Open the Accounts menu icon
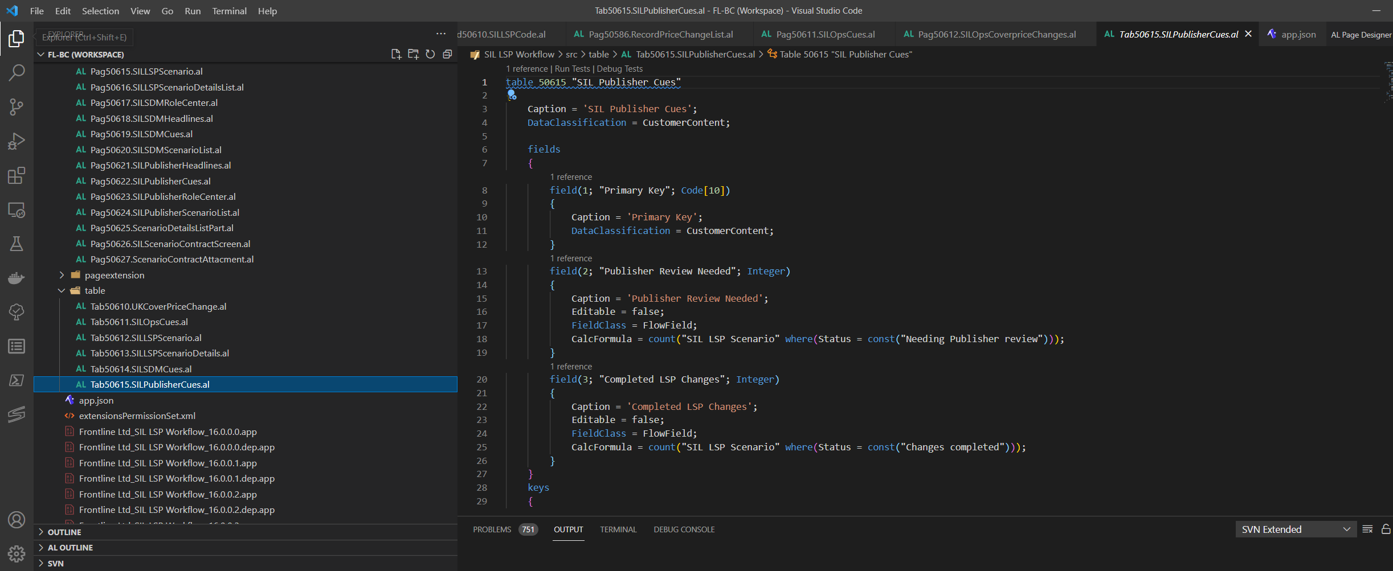This screenshot has width=1393, height=571. (17, 520)
